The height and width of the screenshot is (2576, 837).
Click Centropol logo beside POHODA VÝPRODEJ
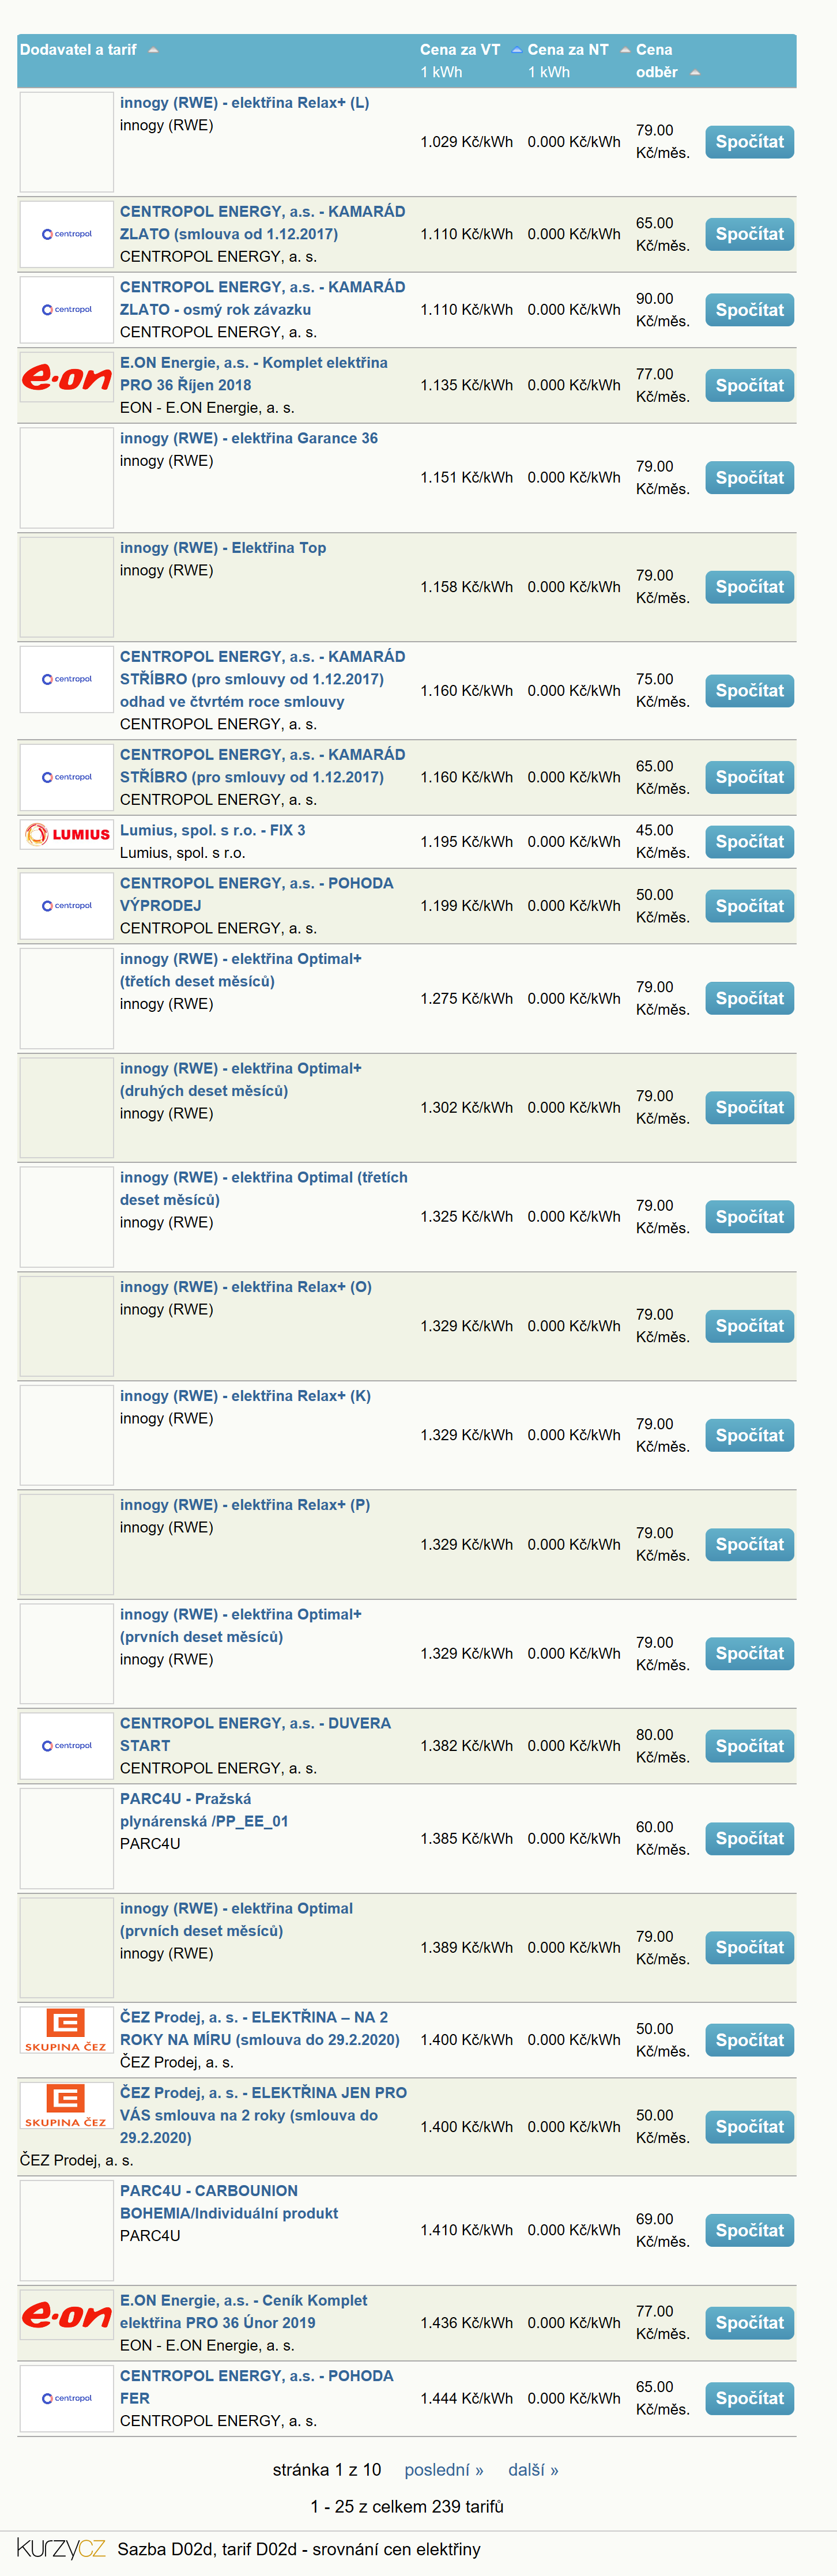coord(66,906)
